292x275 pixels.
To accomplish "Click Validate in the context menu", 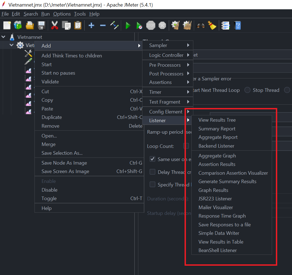I will pyautogui.click(x=89, y=82).
